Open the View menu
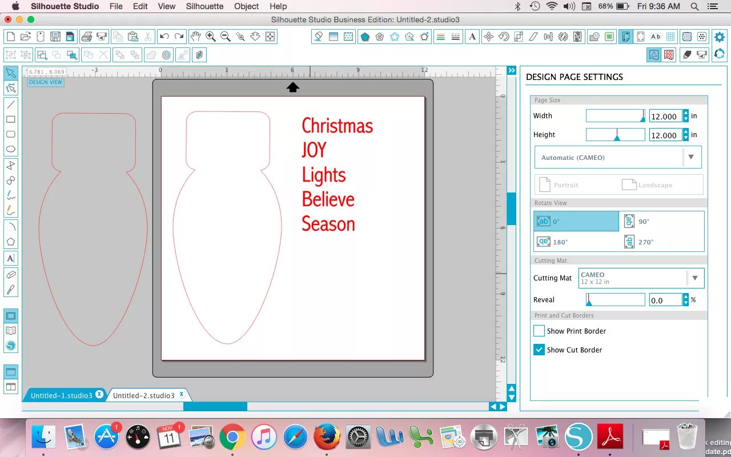Screen dimensions: 731x457 coord(167,6)
